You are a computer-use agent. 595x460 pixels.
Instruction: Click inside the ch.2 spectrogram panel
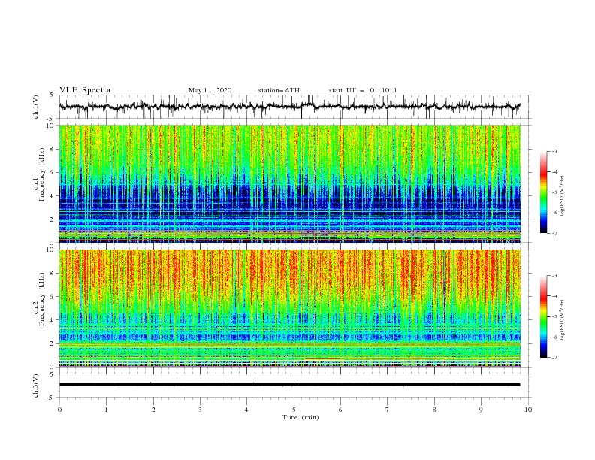tap(289, 308)
